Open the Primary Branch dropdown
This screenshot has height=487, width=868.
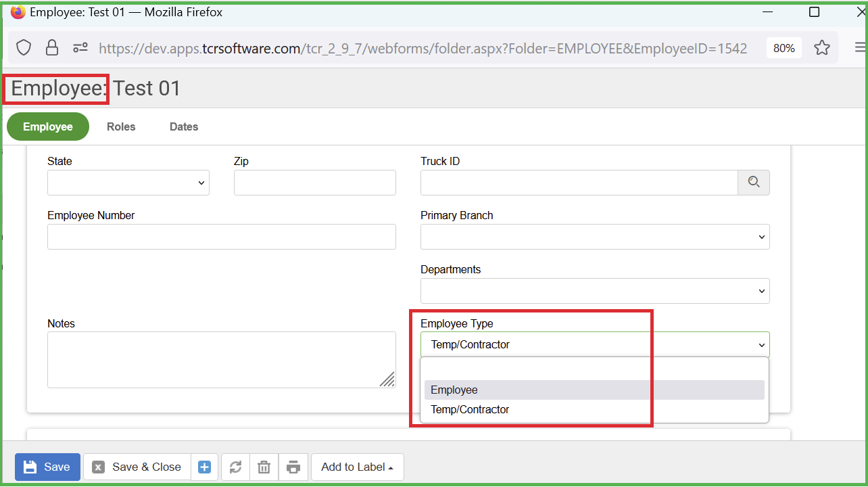tap(595, 237)
